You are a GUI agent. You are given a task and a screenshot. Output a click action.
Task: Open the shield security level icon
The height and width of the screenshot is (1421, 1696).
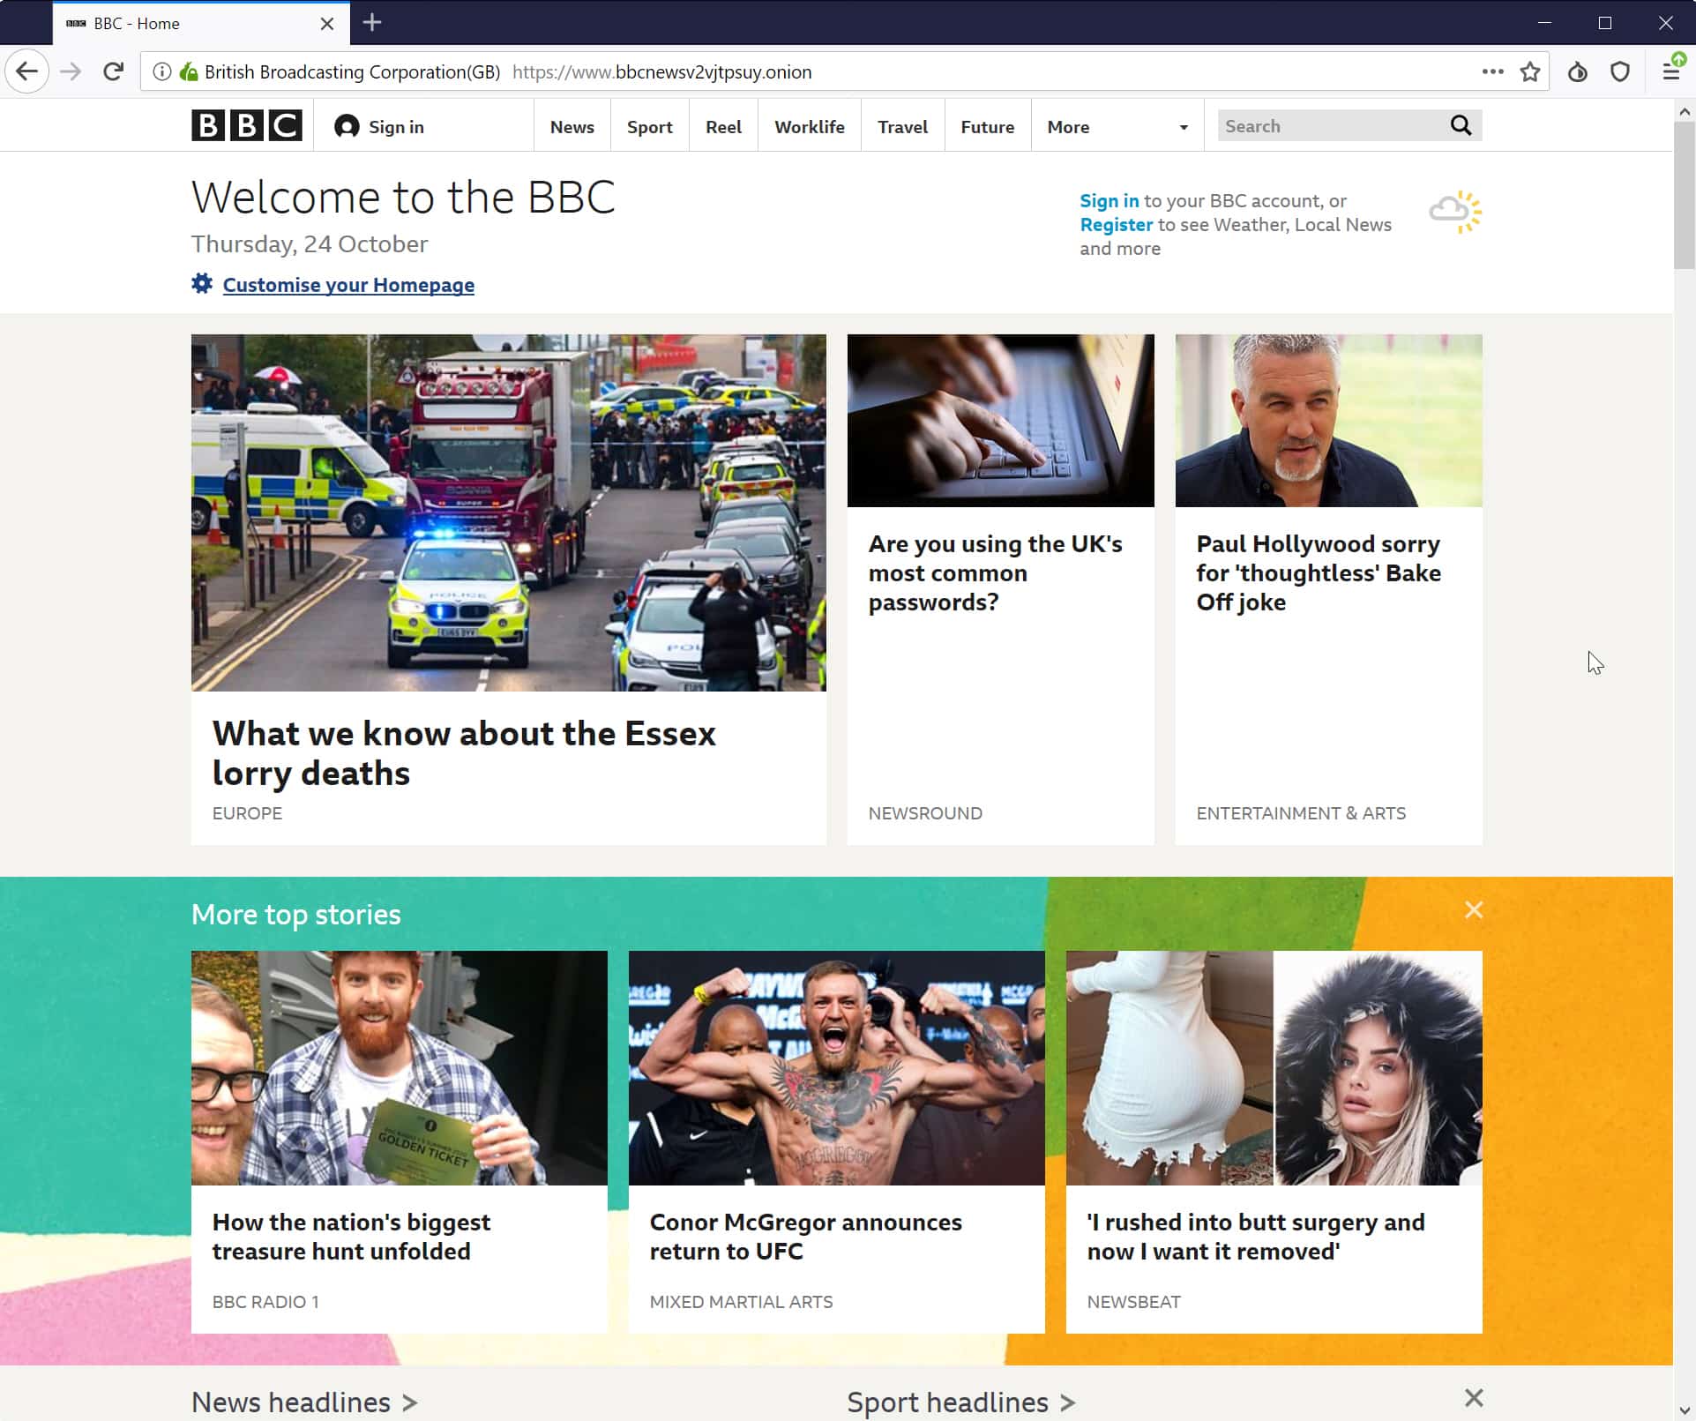[1620, 71]
